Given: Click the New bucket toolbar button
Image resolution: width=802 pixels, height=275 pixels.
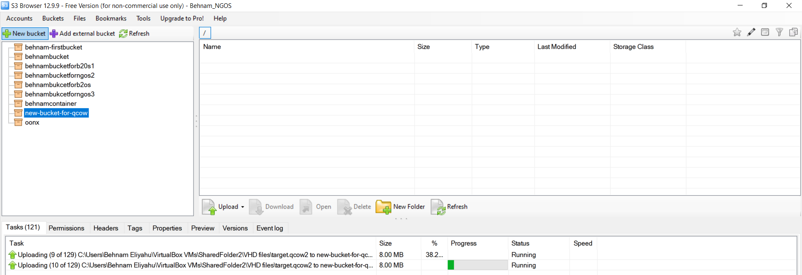Looking at the screenshot, I should pos(25,33).
